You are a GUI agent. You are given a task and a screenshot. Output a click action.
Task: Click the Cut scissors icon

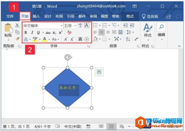(17, 25)
